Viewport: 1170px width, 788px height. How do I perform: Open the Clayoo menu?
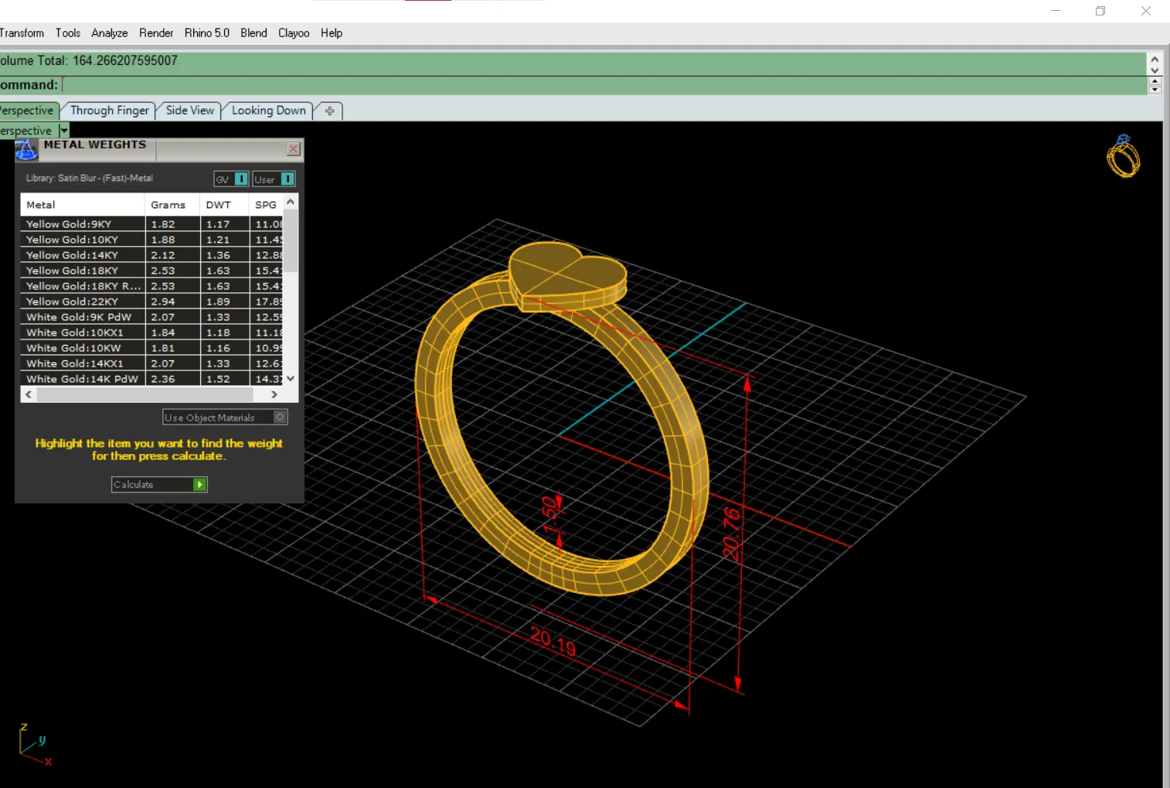click(294, 33)
